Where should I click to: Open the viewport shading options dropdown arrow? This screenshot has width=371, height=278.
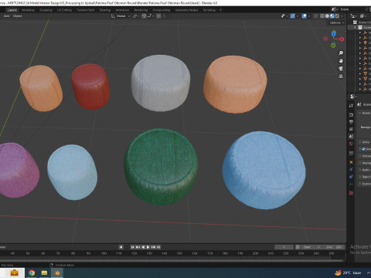[x=342, y=16]
